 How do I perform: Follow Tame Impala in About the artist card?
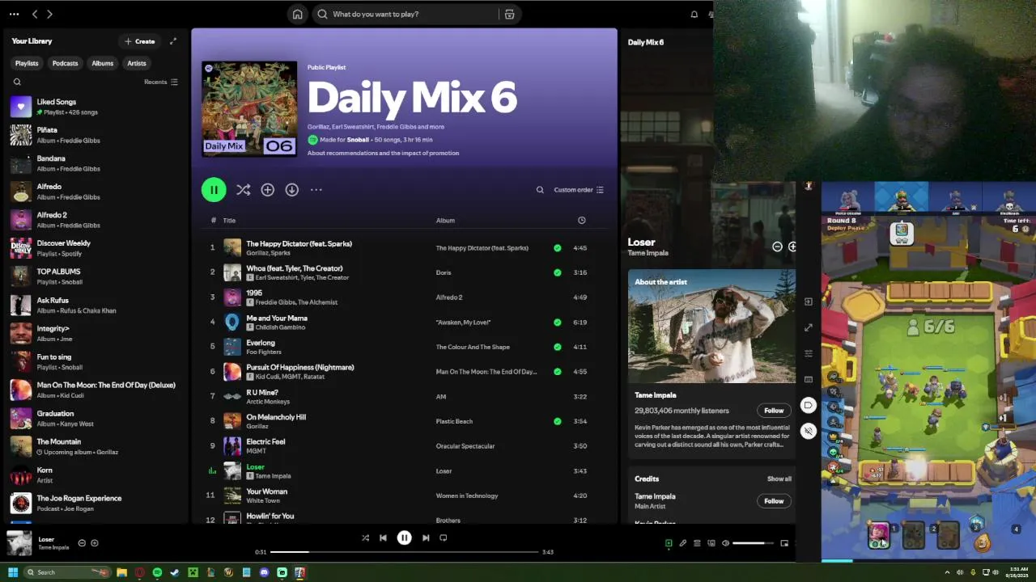(774, 411)
